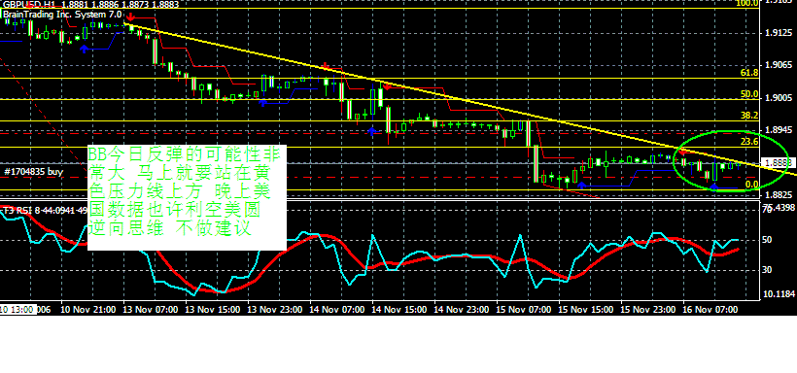
Task: Click the highlighted 10 13:00 time marker
Action: click(18, 310)
